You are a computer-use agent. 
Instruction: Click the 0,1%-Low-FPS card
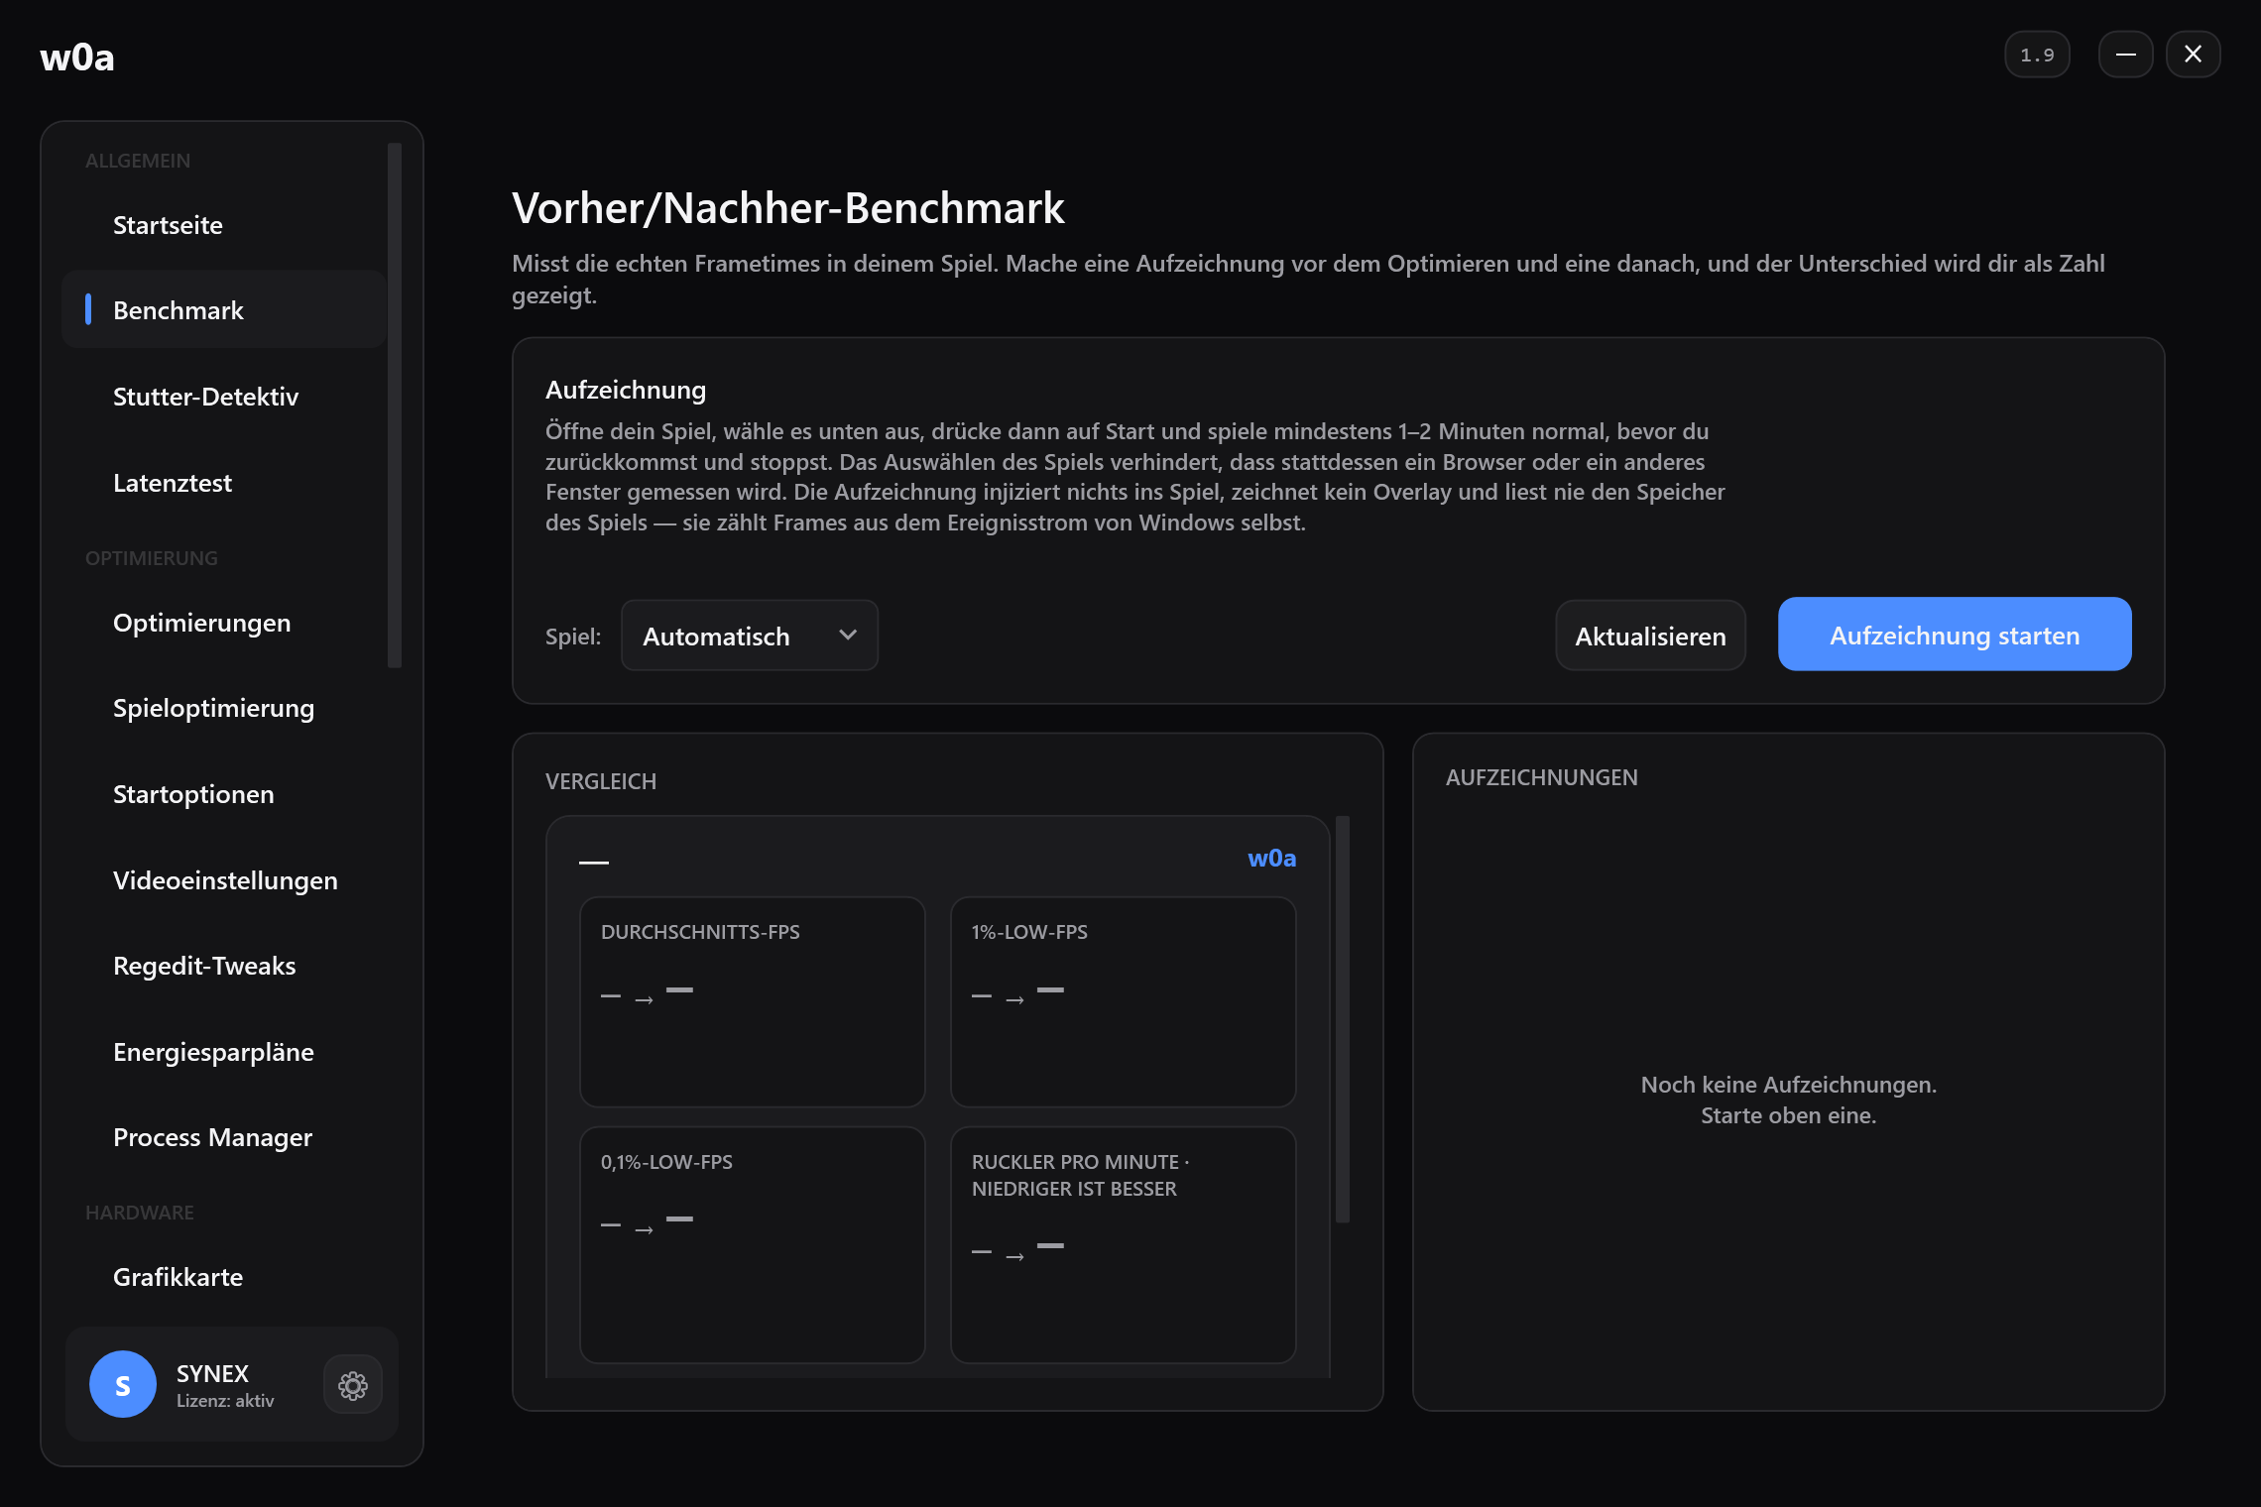753,1244
